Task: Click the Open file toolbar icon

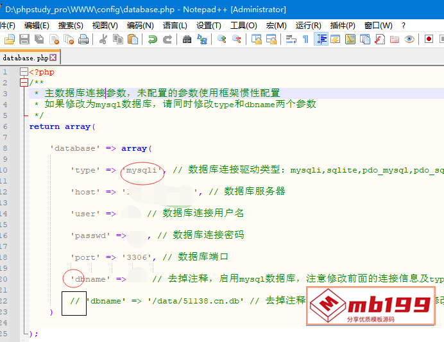Action: 9,40
